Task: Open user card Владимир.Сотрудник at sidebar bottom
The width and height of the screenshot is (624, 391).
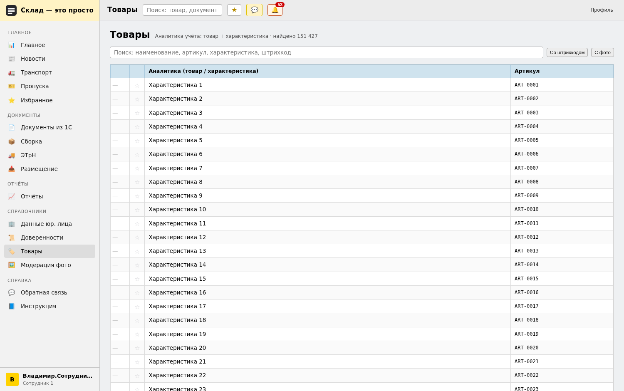Action: point(50,379)
